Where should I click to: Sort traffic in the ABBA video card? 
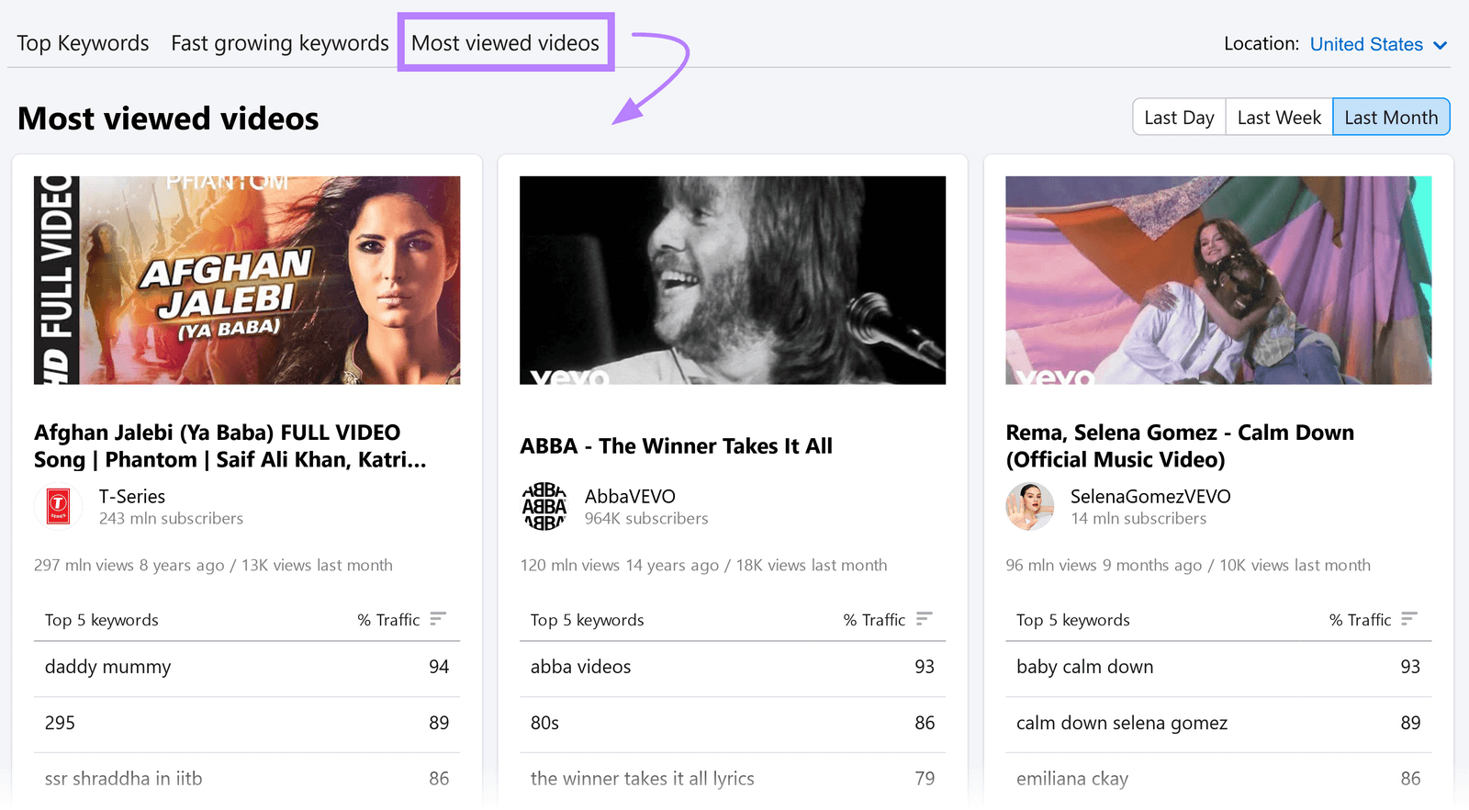[x=924, y=619]
